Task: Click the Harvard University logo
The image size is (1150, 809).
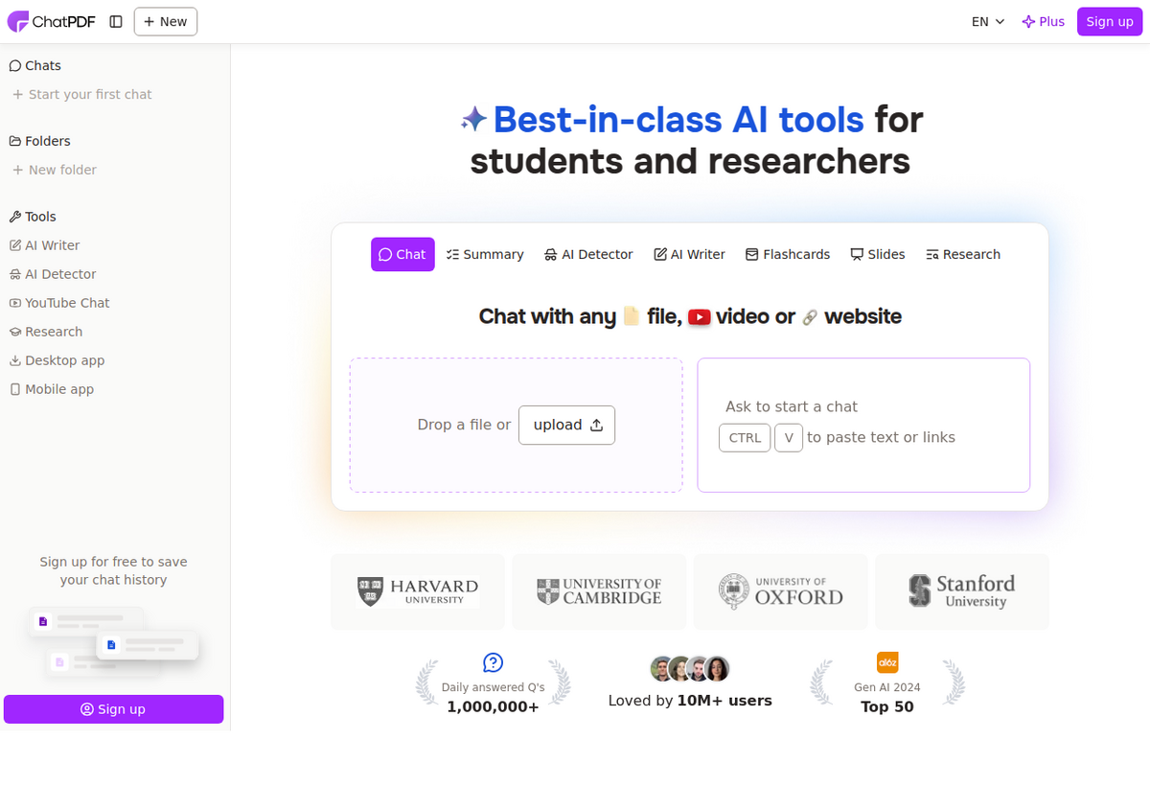Action: [418, 591]
